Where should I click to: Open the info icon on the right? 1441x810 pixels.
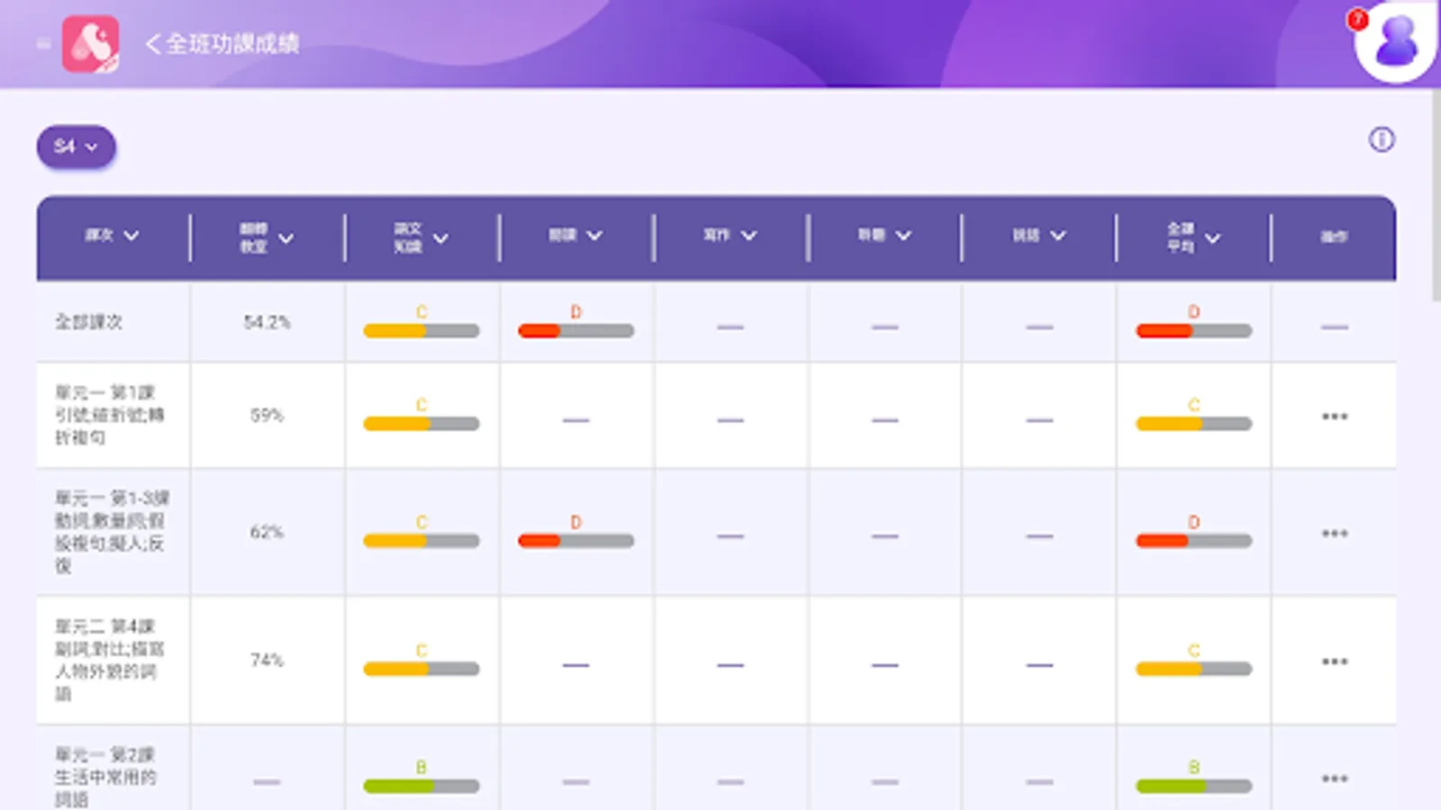click(1379, 140)
